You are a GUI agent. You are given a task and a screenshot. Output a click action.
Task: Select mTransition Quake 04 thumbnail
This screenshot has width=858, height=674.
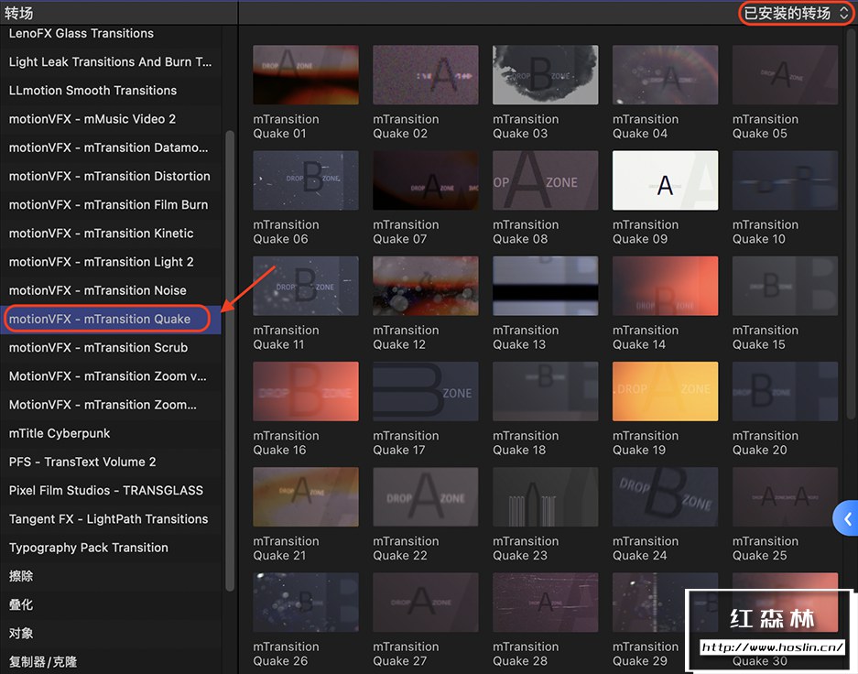(x=666, y=75)
